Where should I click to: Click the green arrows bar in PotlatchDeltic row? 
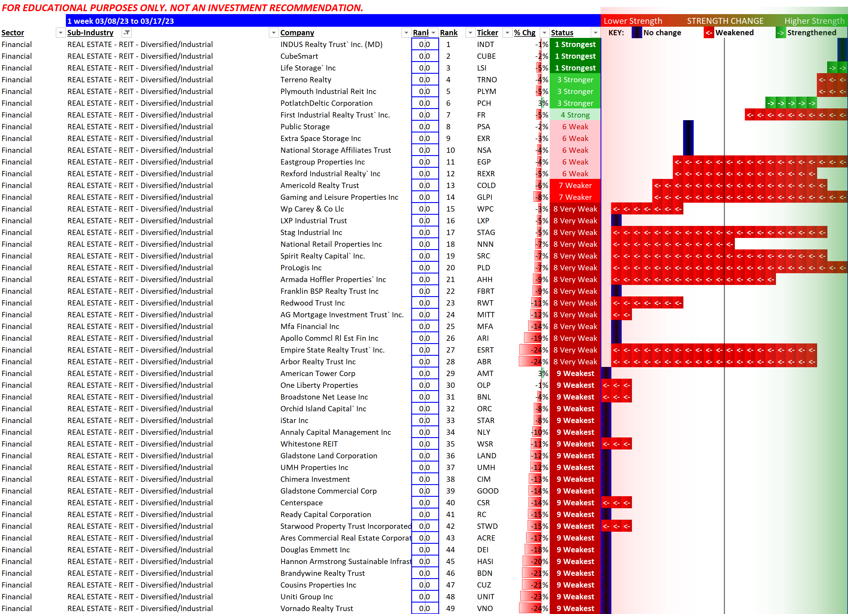click(791, 103)
